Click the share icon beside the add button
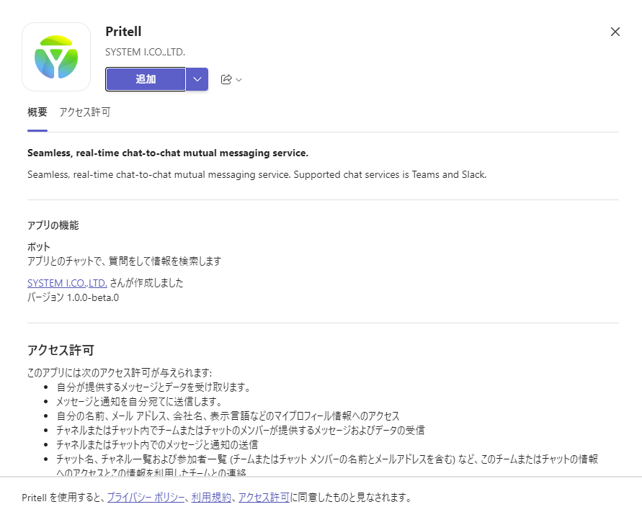 point(226,79)
